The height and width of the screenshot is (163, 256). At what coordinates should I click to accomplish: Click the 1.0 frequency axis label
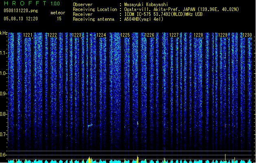pos(3,73)
